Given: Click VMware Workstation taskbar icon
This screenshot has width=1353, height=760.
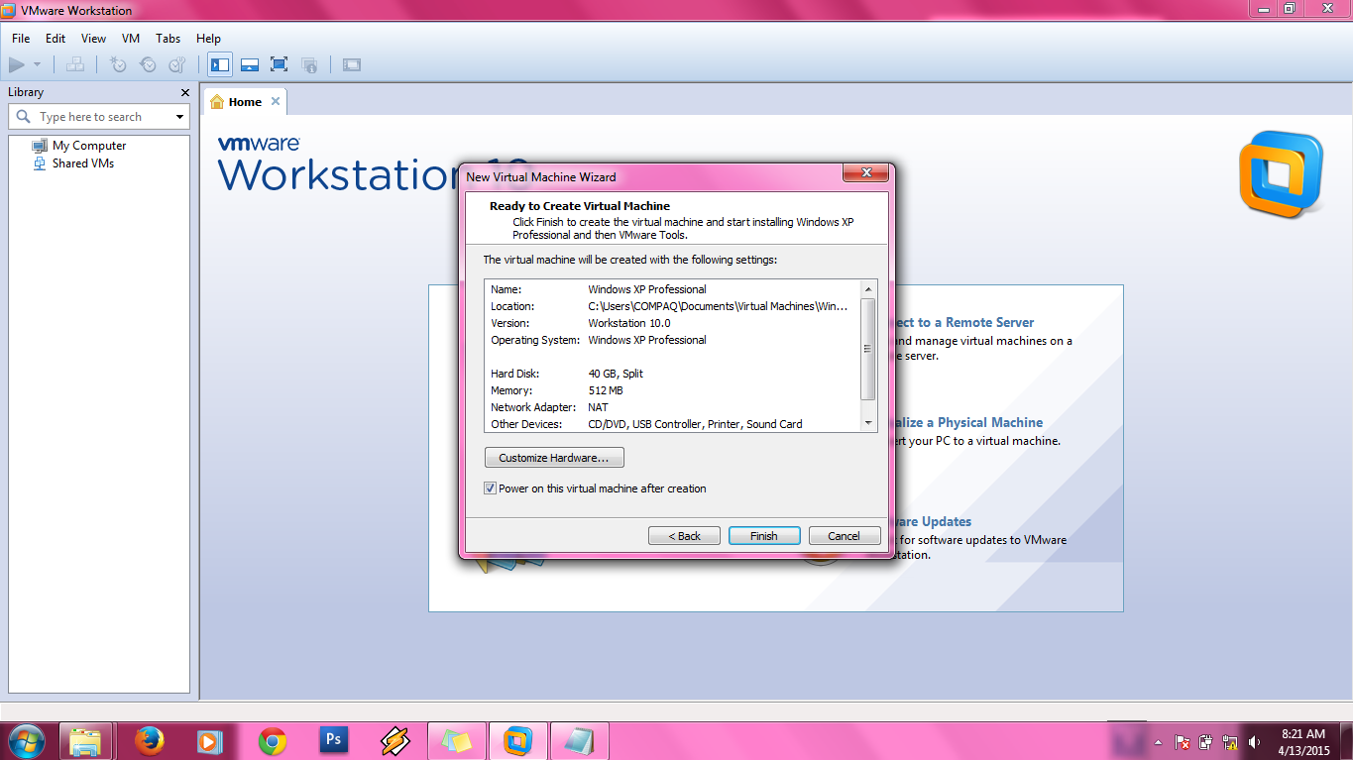Looking at the screenshot, I should click(x=518, y=741).
